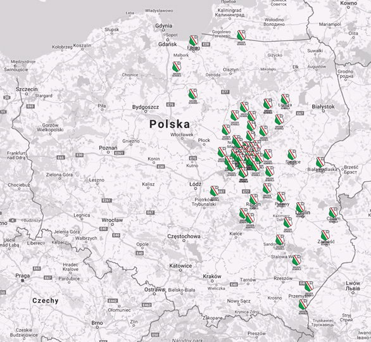Click the Koszalin city label
The width and height of the screenshot is (371, 342).
point(82,46)
